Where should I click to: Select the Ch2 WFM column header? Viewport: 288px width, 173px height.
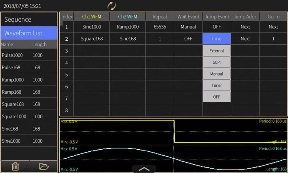(128, 17)
